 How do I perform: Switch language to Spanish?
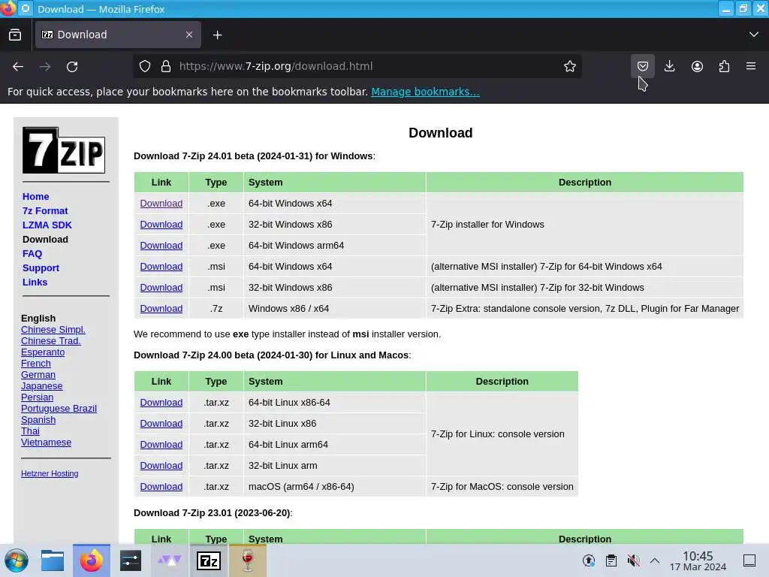(38, 420)
